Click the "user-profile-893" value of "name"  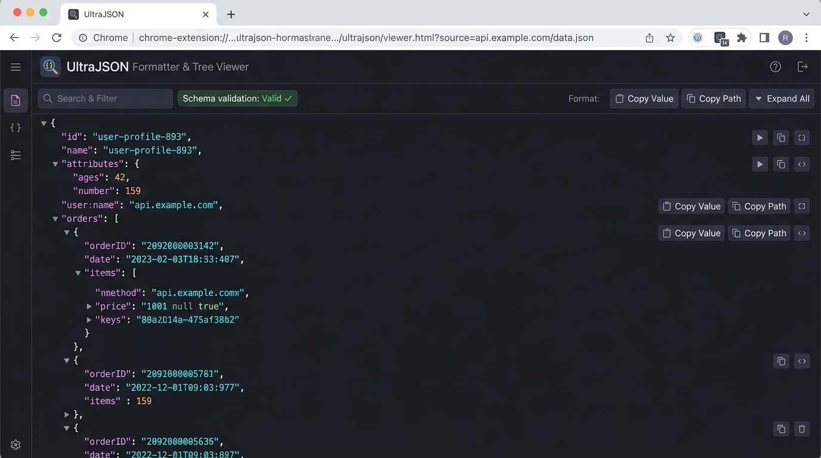(x=150, y=150)
